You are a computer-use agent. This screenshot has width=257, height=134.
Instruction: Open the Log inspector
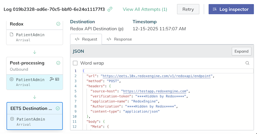(231, 9)
